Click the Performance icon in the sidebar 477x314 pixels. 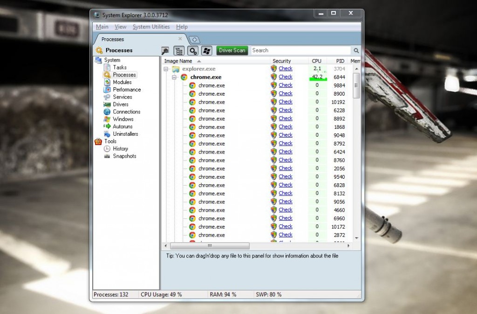(107, 90)
